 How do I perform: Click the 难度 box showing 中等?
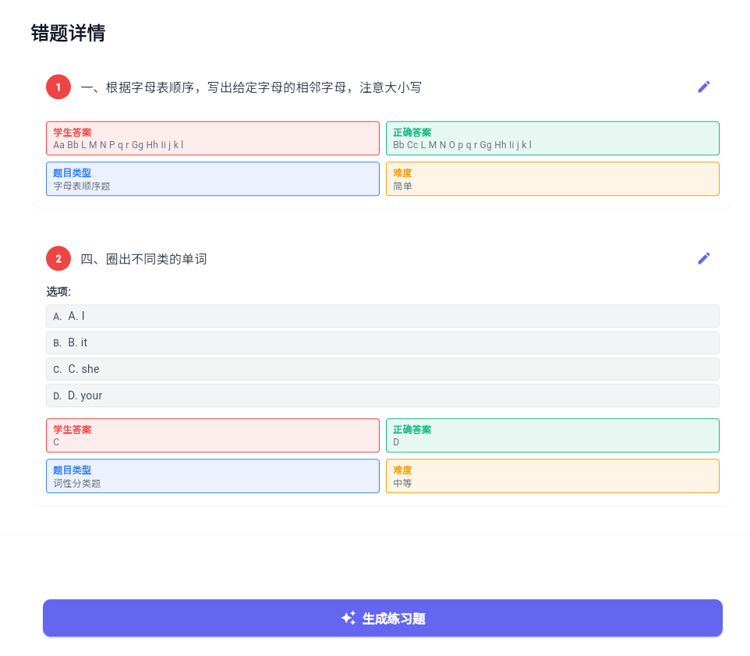pyautogui.click(x=552, y=476)
